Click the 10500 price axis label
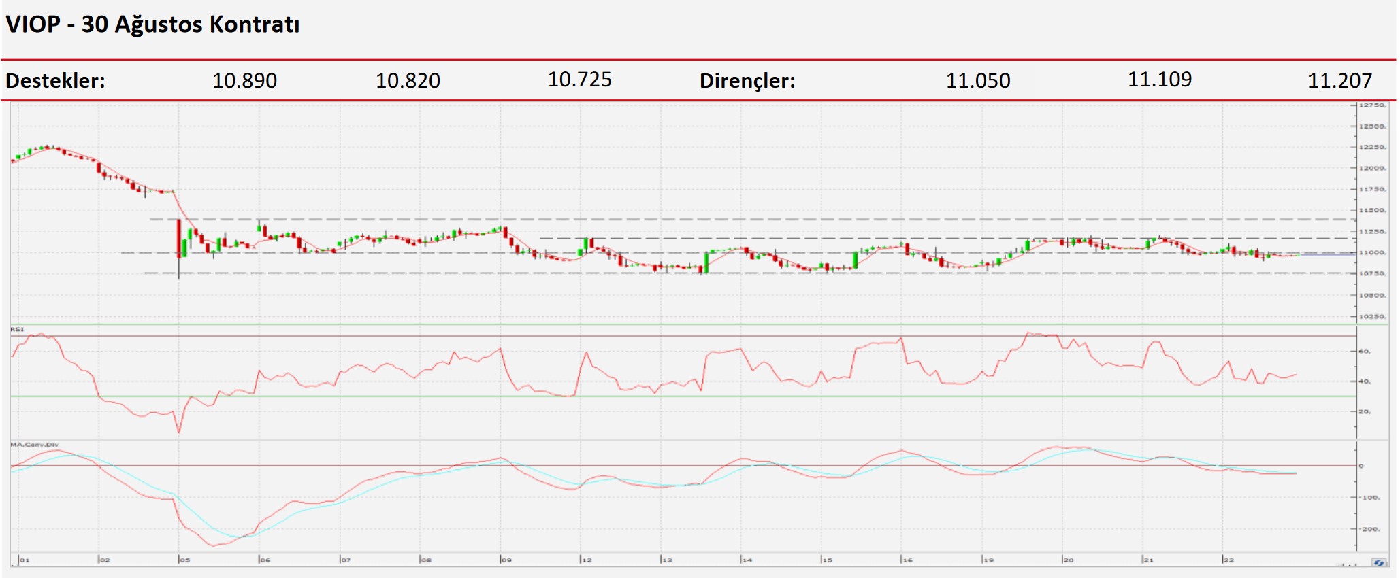Viewport: 1400px width, 578px height. click(x=1373, y=296)
